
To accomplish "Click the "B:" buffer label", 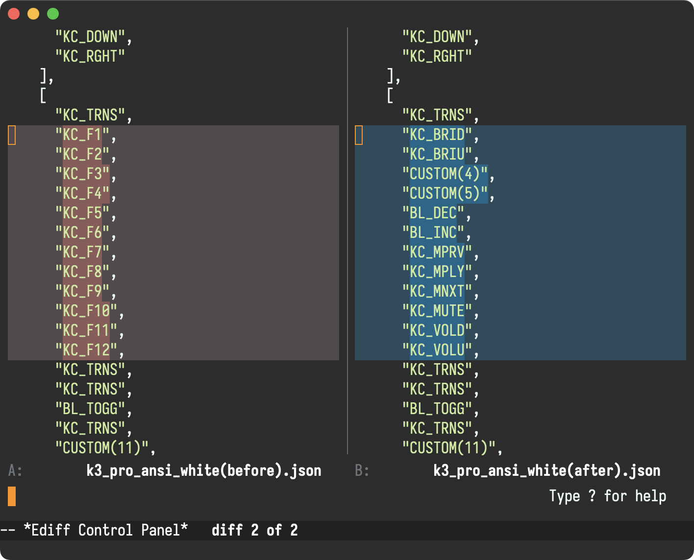I will click(x=362, y=471).
